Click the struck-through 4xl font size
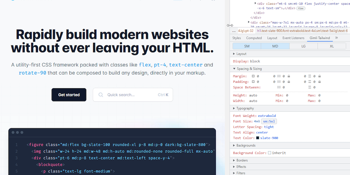The height and width of the screenshot is (175, 350). click(x=257, y=121)
